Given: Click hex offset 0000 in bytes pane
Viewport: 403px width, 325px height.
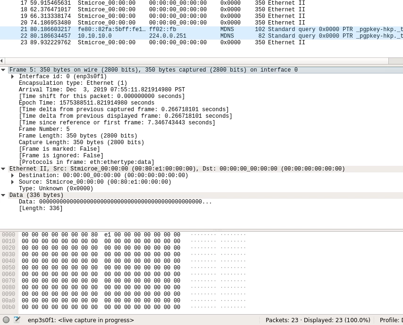Looking at the screenshot, I should 8,235.
